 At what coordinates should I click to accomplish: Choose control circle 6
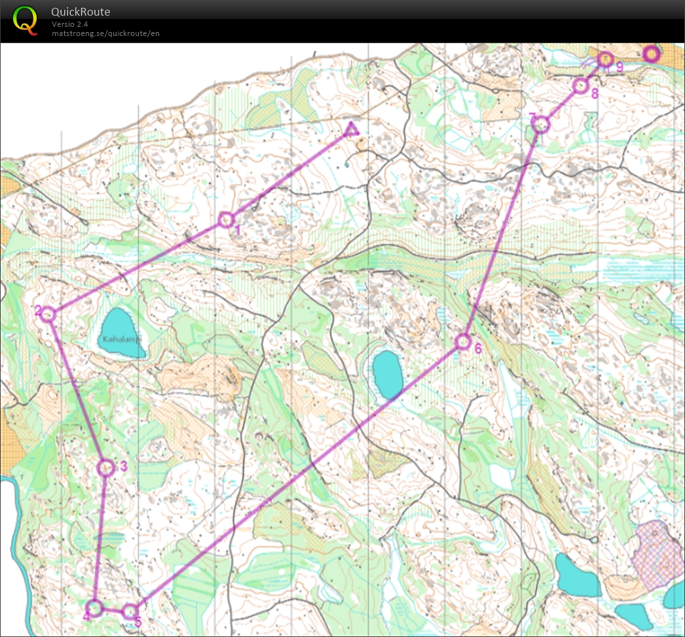[x=463, y=341]
